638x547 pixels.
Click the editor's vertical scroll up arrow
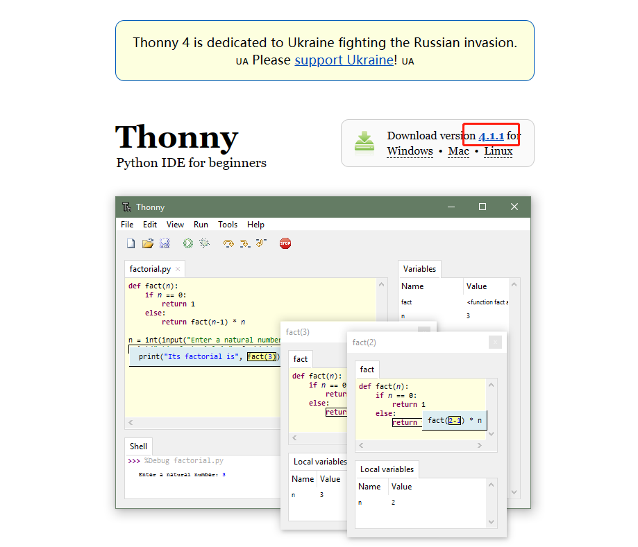point(381,284)
